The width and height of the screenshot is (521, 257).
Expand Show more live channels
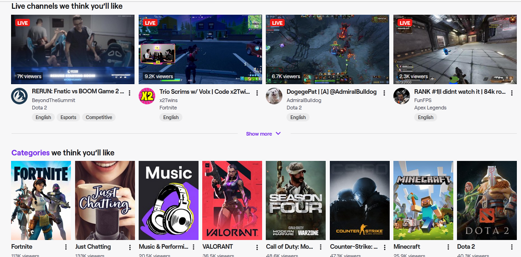pyautogui.click(x=263, y=134)
